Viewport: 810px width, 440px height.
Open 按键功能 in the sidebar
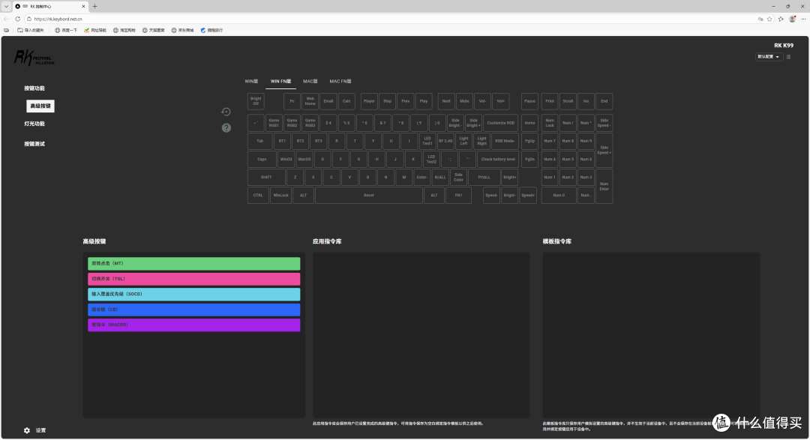point(34,88)
